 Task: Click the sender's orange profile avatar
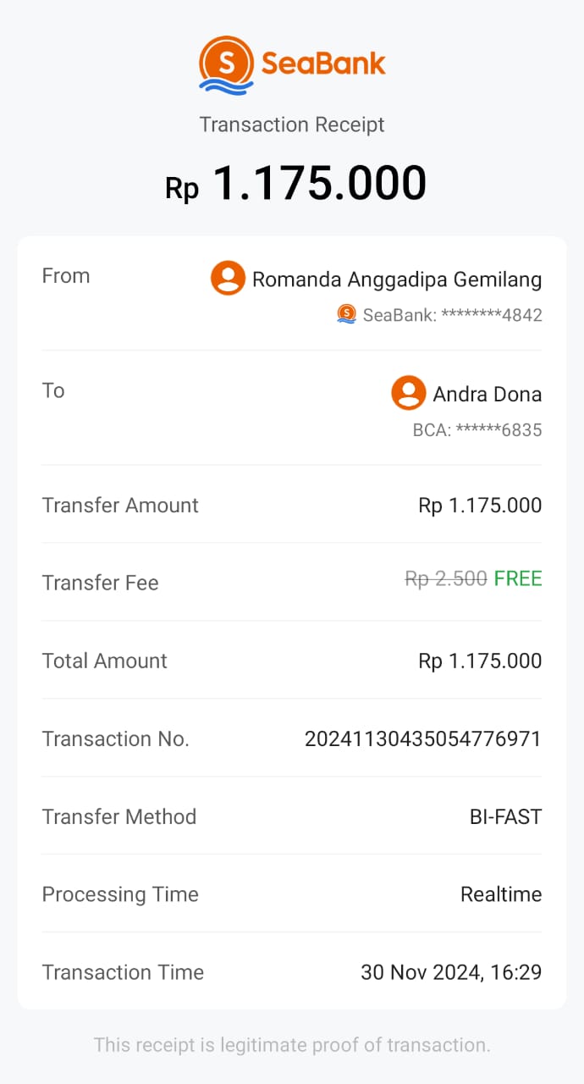pyautogui.click(x=228, y=278)
